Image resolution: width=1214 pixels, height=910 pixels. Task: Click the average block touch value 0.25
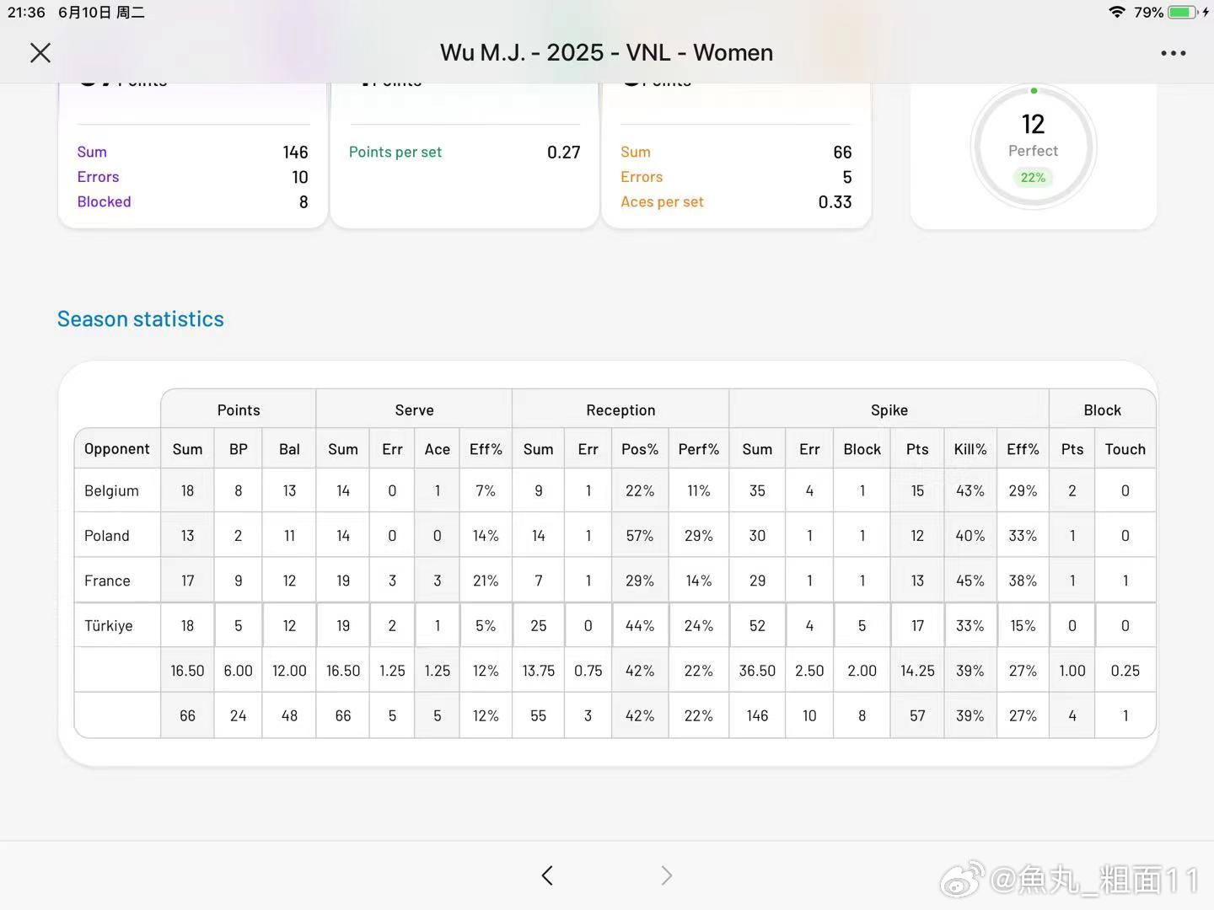coord(1125,671)
